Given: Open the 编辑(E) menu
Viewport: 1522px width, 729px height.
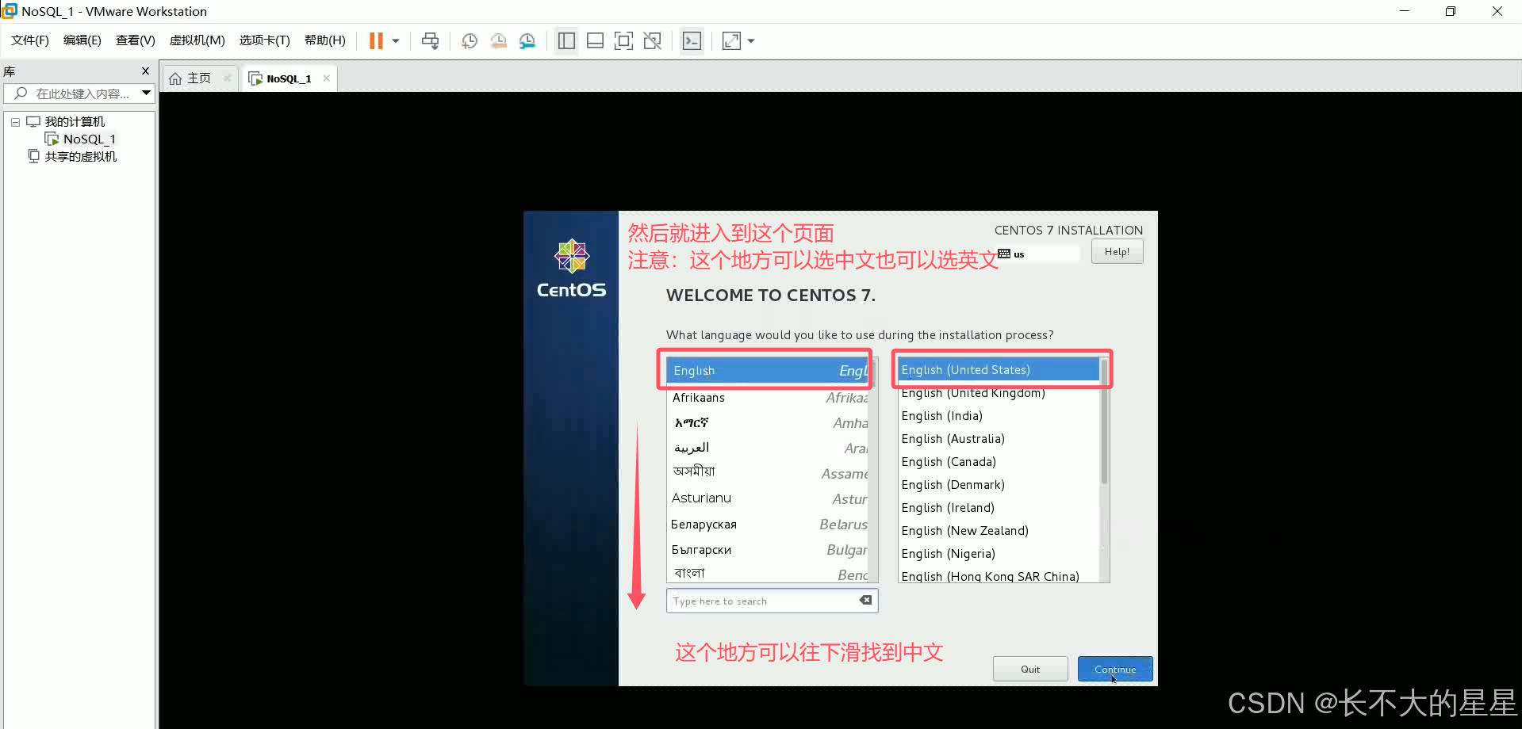Looking at the screenshot, I should coord(82,40).
